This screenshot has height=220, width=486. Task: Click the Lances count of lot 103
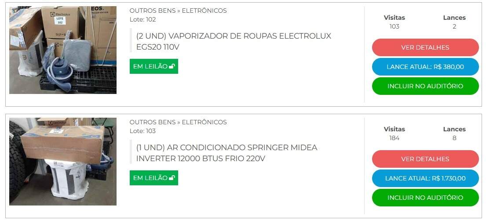pos(454,138)
